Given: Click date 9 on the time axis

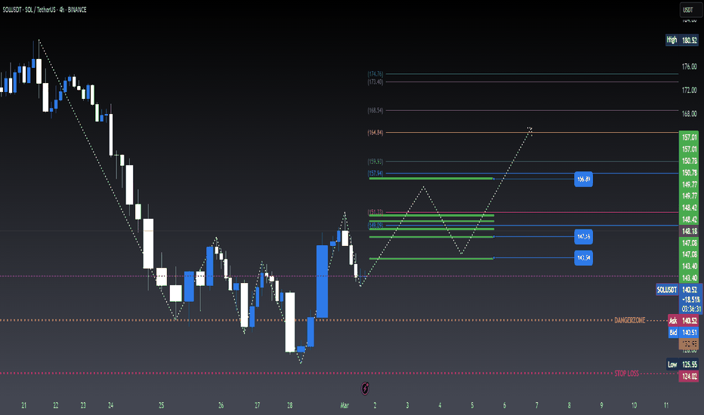Looking at the screenshot, I should point(601,405).
